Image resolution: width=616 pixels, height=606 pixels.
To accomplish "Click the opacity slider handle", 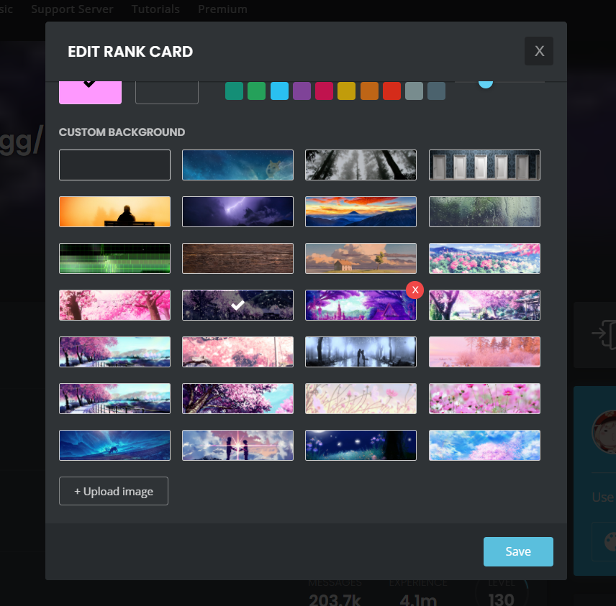I will point(486,82).
